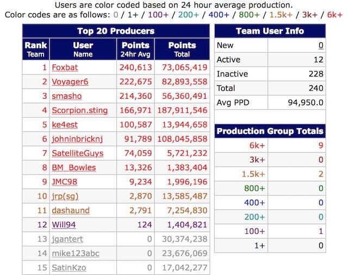Open SatinKzo user link
The width and height of the screenshot is (348, 275).
[x=69, y=267]
